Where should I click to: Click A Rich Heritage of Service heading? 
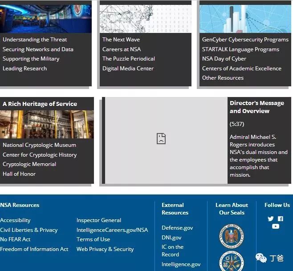tap(40, 104)
